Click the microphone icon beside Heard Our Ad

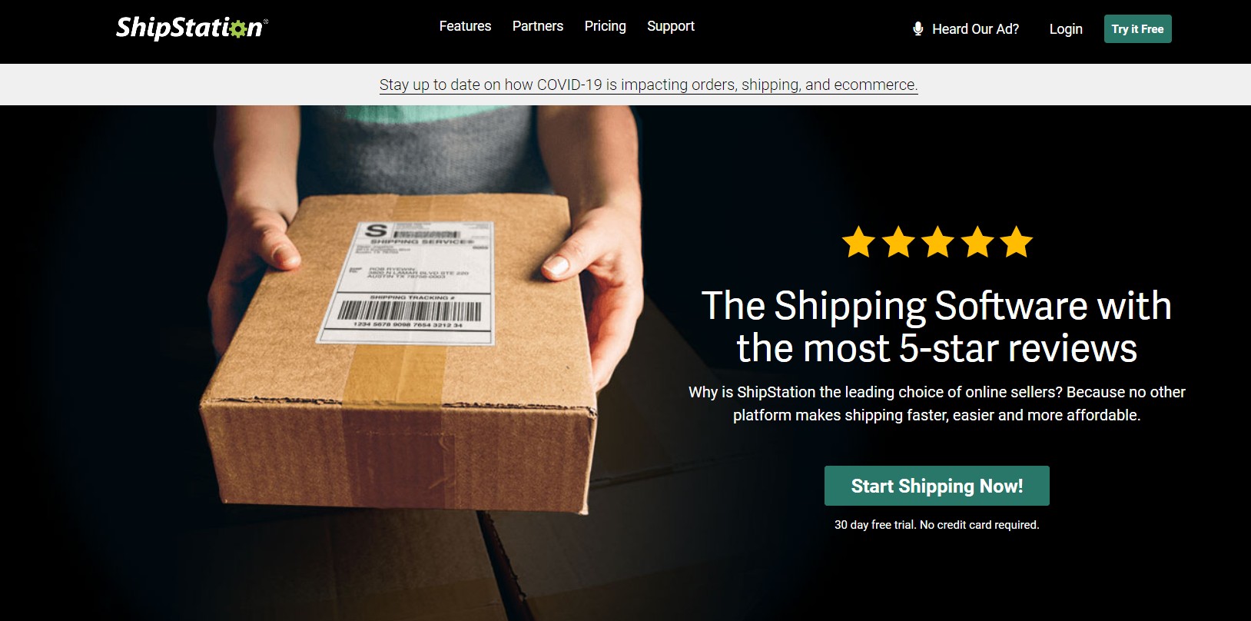pos(918,29)
